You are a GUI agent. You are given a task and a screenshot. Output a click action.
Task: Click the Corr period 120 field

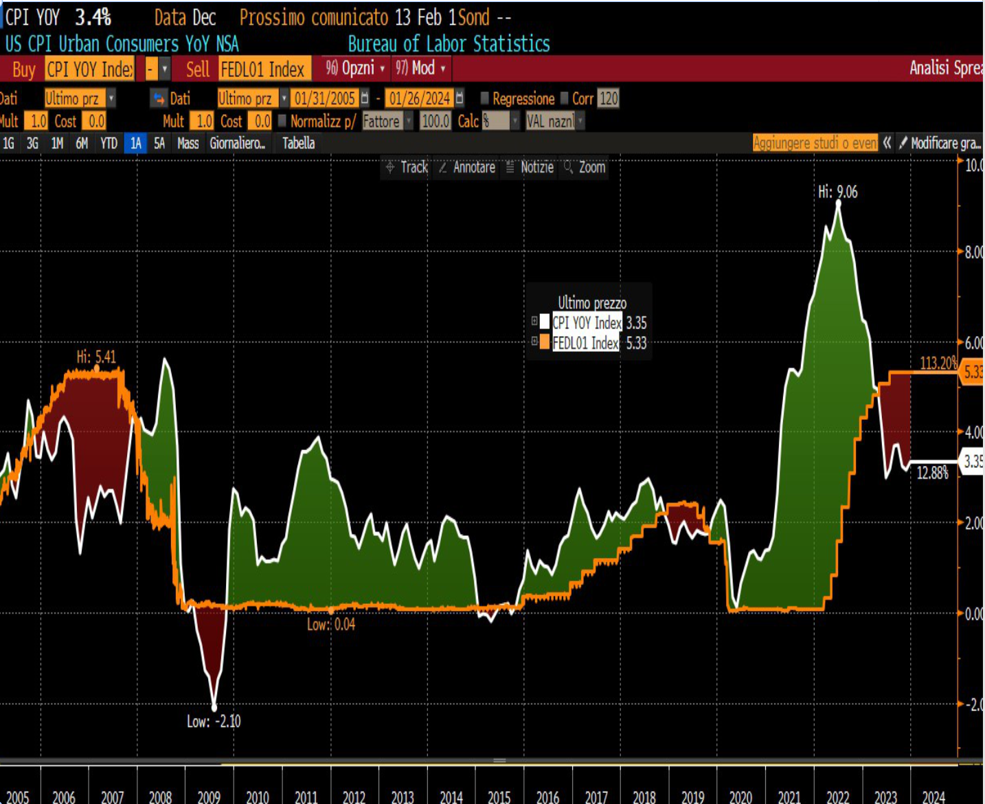609,98
